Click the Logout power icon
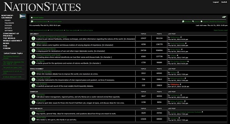230x124 pixels. tap(201, 21)
